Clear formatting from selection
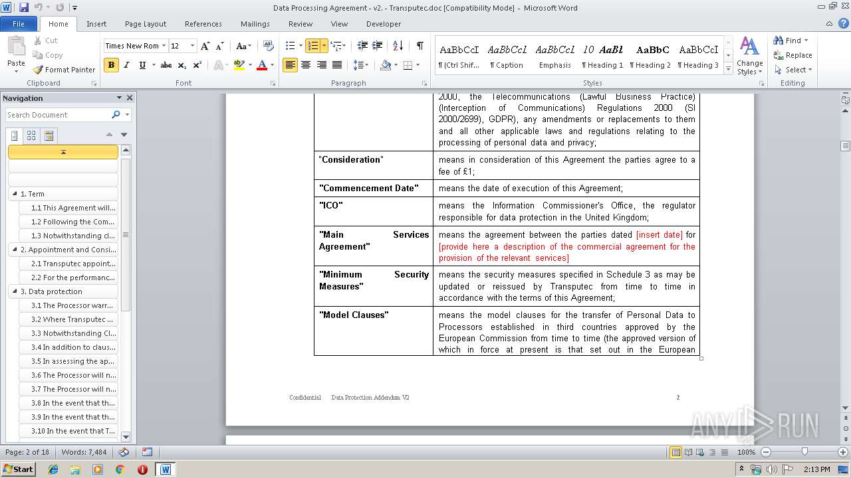The width and height of the screenshot is (851, 478). pos(269,46)
